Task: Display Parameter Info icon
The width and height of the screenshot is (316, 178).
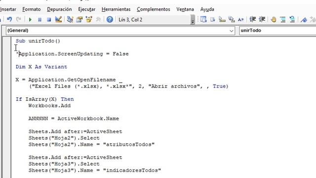Action: pos(232,20)
